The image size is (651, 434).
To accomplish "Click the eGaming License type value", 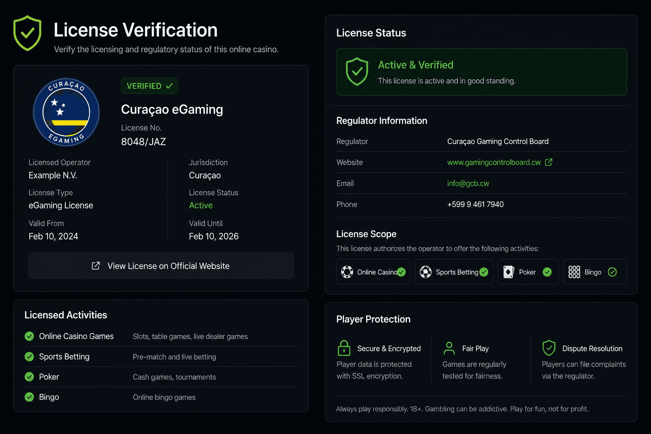I will click(61, 205).
